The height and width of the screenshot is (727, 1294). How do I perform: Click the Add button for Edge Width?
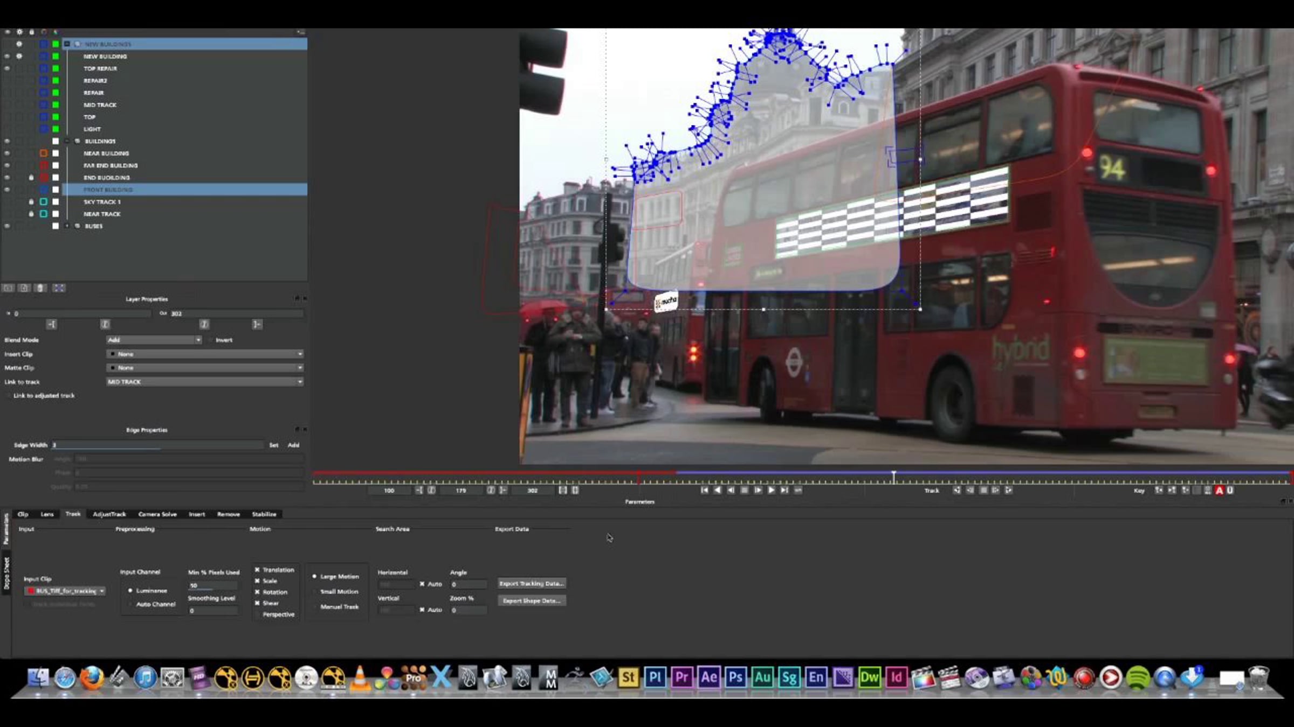[x=293, y=445]
